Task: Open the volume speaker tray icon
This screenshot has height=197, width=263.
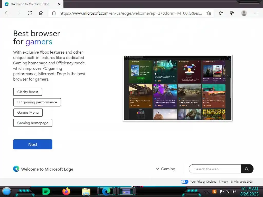Action: pyautogui.click(x=234, y=191)
